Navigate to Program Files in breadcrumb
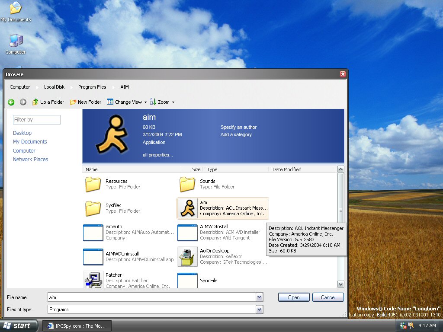The height and width of the screenshot is (332, 443). (x=92, y=87)
